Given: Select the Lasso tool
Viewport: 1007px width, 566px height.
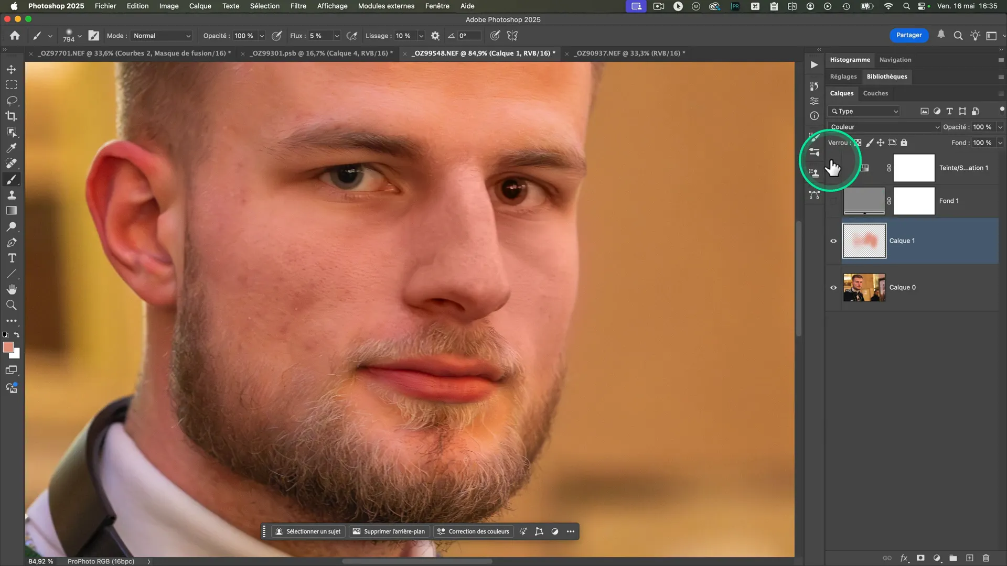Looking at the screenshot, I should pos(12,101).
